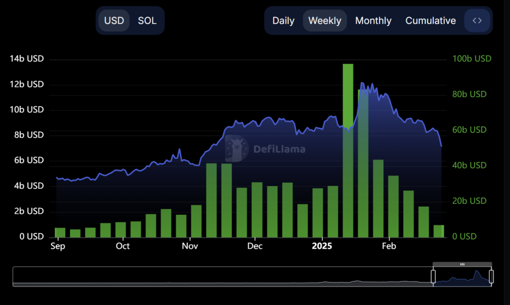
Task: Show Cumulative volume view
Action: [x=430, y=20]
